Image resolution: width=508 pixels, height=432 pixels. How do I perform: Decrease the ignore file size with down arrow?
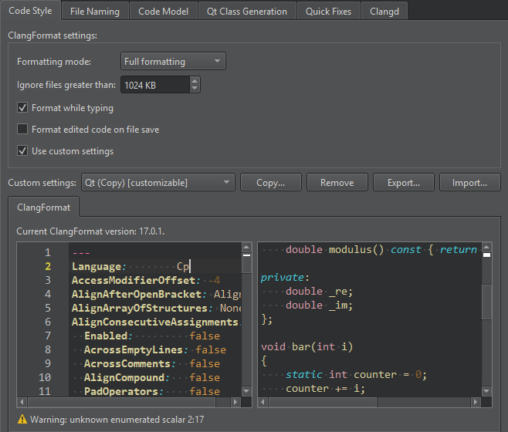[x=194, y=89]
